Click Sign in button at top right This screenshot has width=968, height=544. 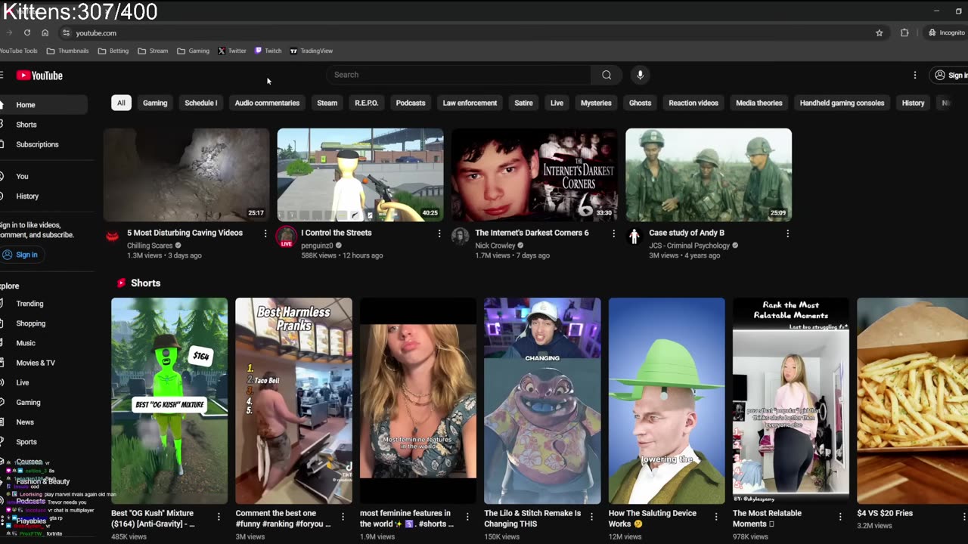(x=950, y=76)
